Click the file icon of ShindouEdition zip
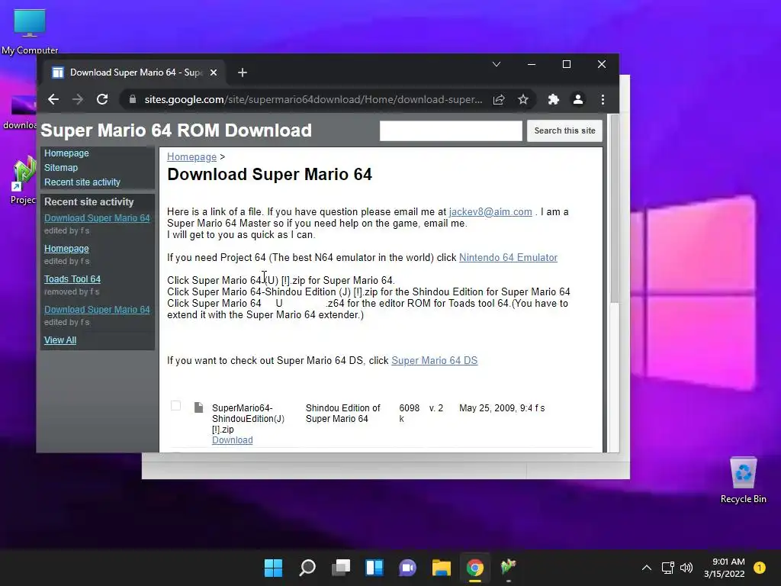 point(198,407)
